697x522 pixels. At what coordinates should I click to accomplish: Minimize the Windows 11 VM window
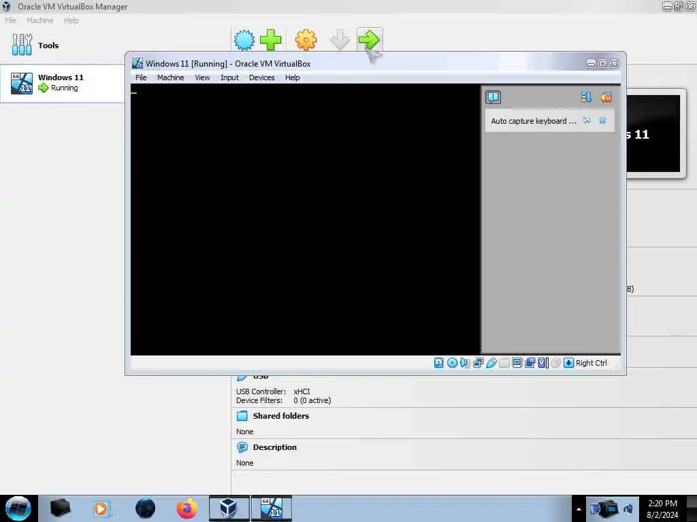pyautogui.click(x=591, y=64)
